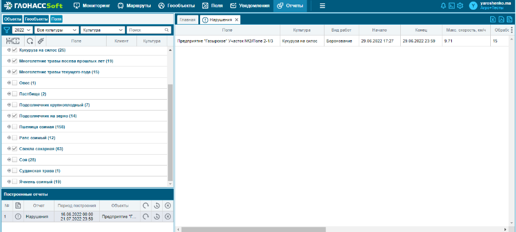
Task: Click the Геообъекты panel button
Action: (36, 19)
